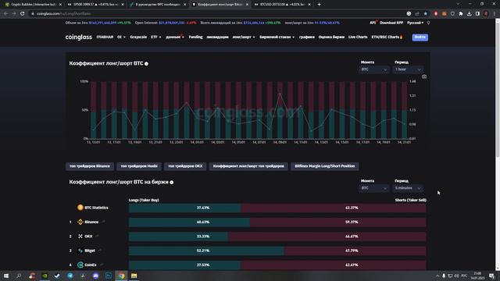The height and width of the screenshot is (281, 500).
Task: Open Photoshop from the taskbar
Action: tap(109, 276)
